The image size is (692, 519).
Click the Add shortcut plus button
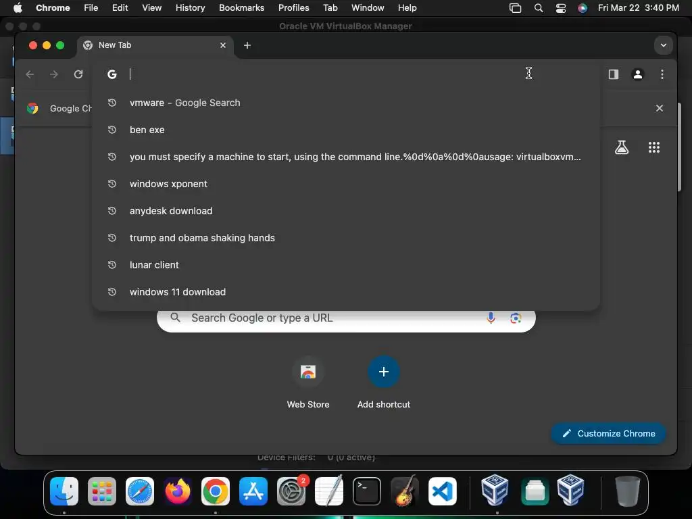click(x=384, y=372)
